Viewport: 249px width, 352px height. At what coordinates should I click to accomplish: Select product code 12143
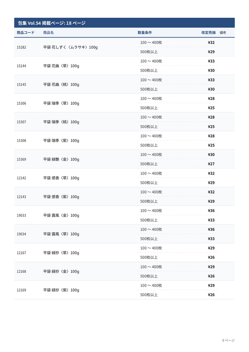21,197
